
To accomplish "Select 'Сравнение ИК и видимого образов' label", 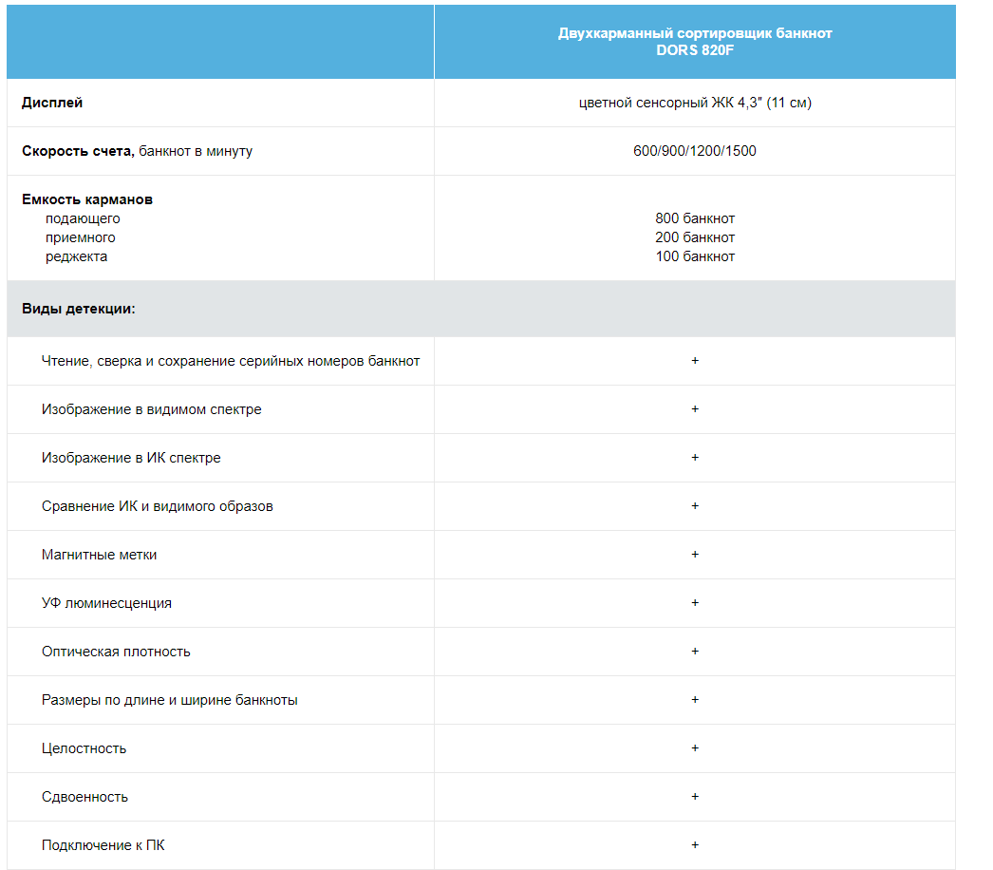I will coord(157,506).
